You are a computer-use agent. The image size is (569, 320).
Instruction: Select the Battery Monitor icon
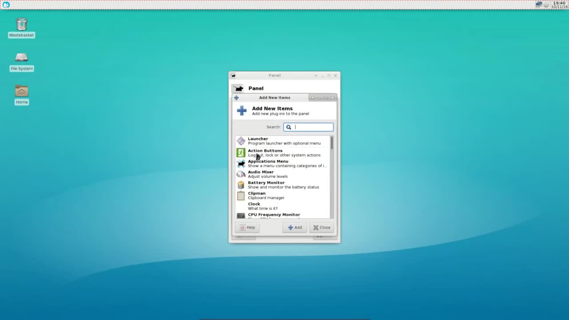tap(240, 185)
